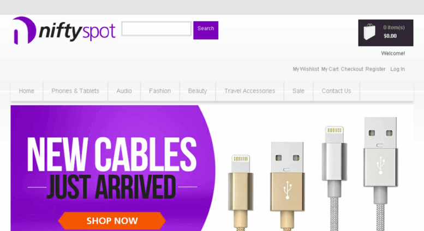The image size is (424, 231).
Task: Open the Sale menu item
Action: click(298, 91)
